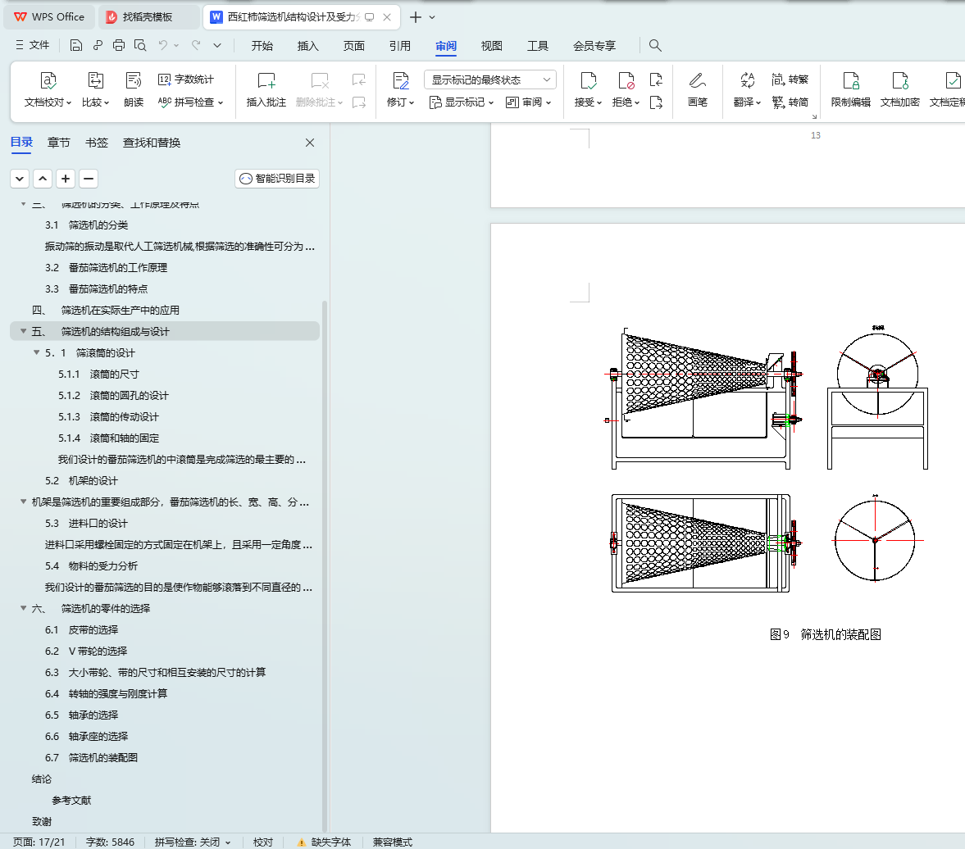The width and height of the screenshot is (965, 849).
Task: Click the 比较 compare documents icon
Action: pyautogui.click(x=95, y=80)
